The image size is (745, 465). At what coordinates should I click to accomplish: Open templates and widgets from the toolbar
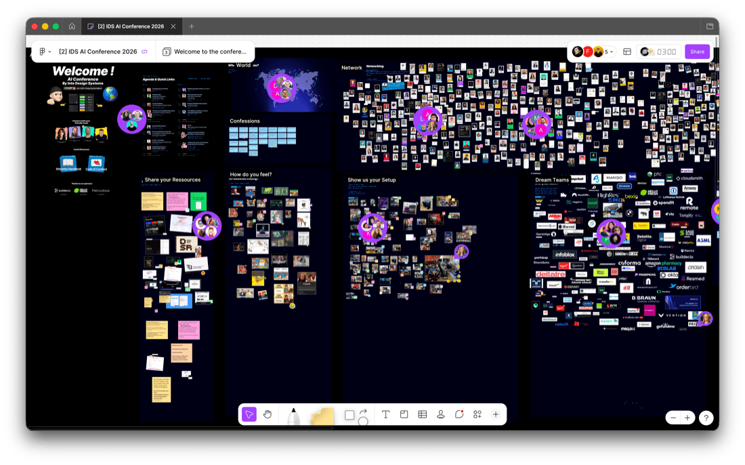(477, 414)
